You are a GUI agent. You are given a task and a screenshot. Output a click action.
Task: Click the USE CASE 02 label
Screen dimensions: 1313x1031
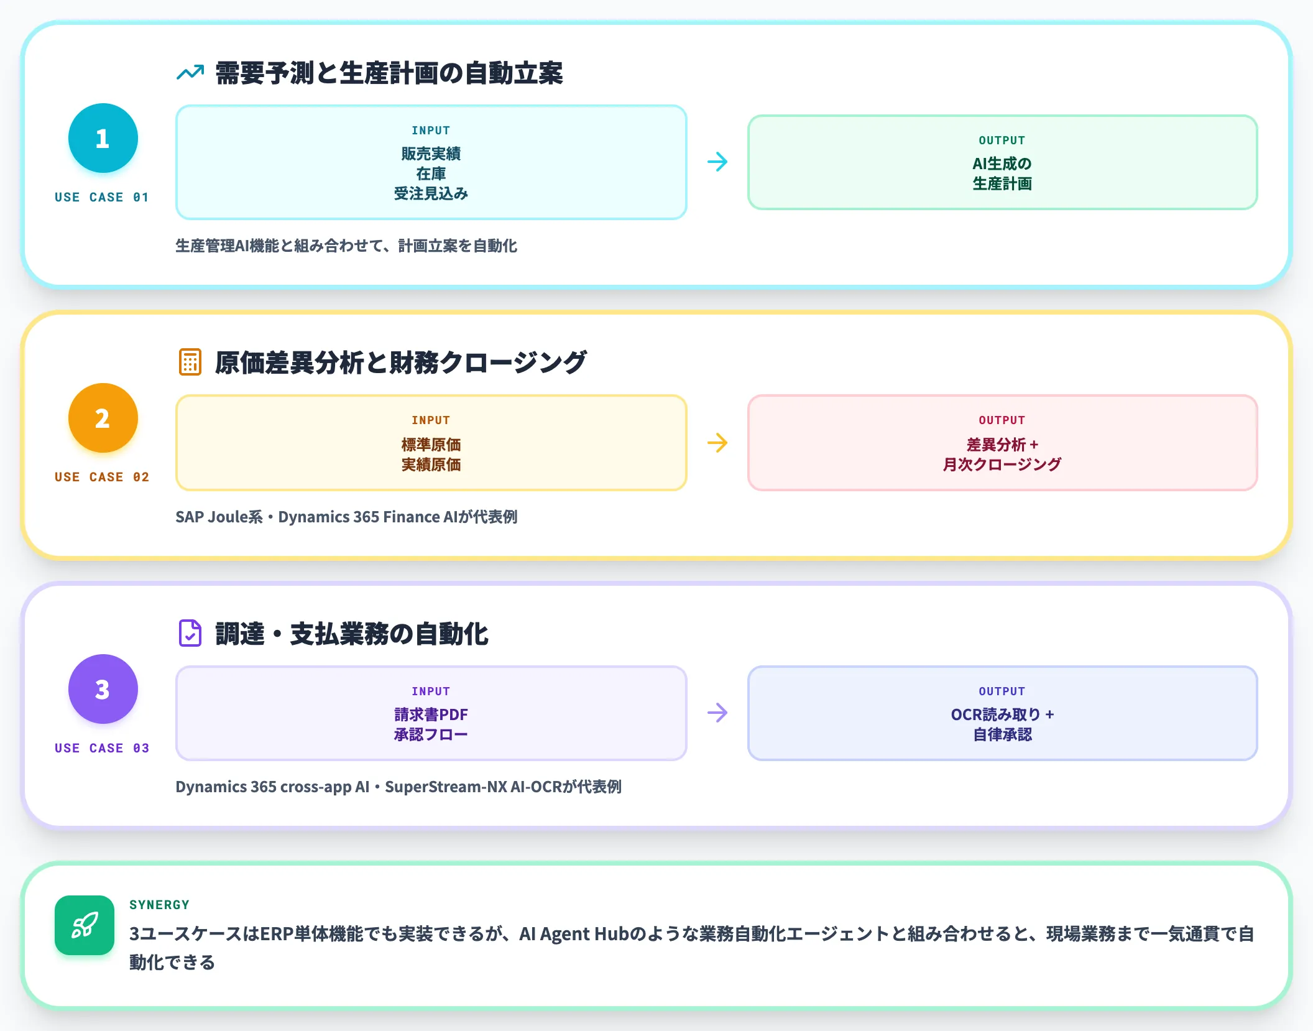(102, 477)
